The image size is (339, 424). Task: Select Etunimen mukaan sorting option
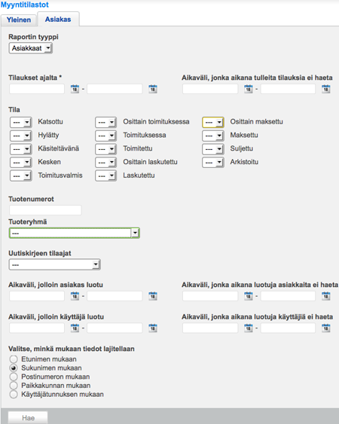(14, 359)
